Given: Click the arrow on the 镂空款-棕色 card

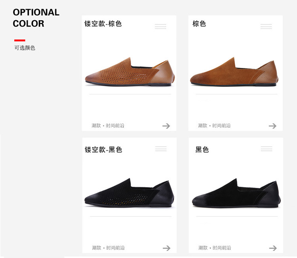Looking at the screenshot, I should (x=166, y=126).
